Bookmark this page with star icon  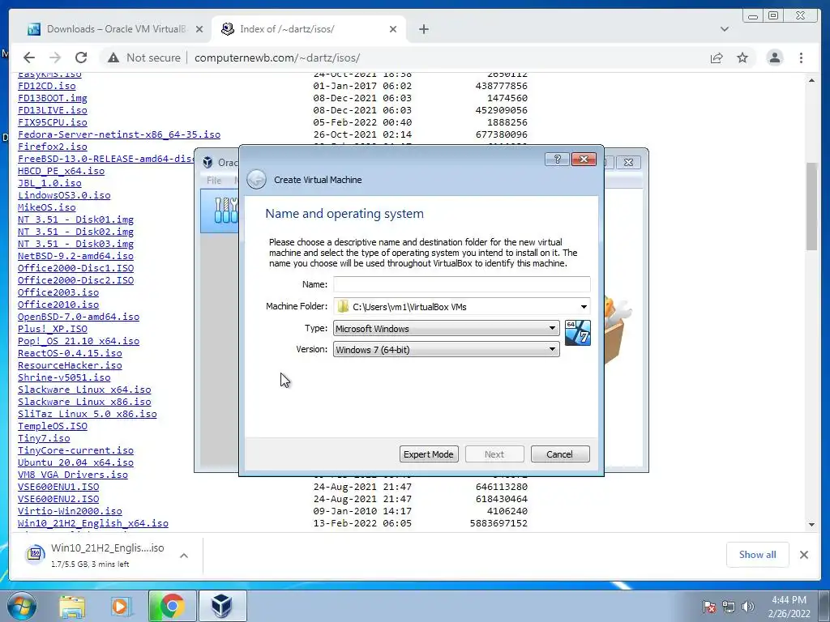tap(742, 58)
